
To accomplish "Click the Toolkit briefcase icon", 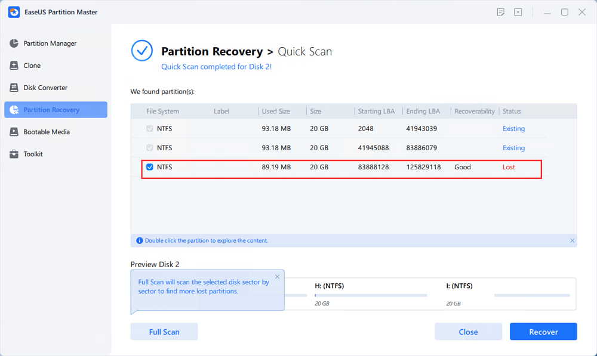I will click(14, 154).
